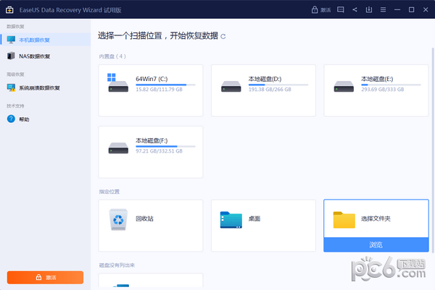The width and height of the screenshot is (435, 290).
Task: Maximize the EaseUS window
Action: [x=411, y=9]
